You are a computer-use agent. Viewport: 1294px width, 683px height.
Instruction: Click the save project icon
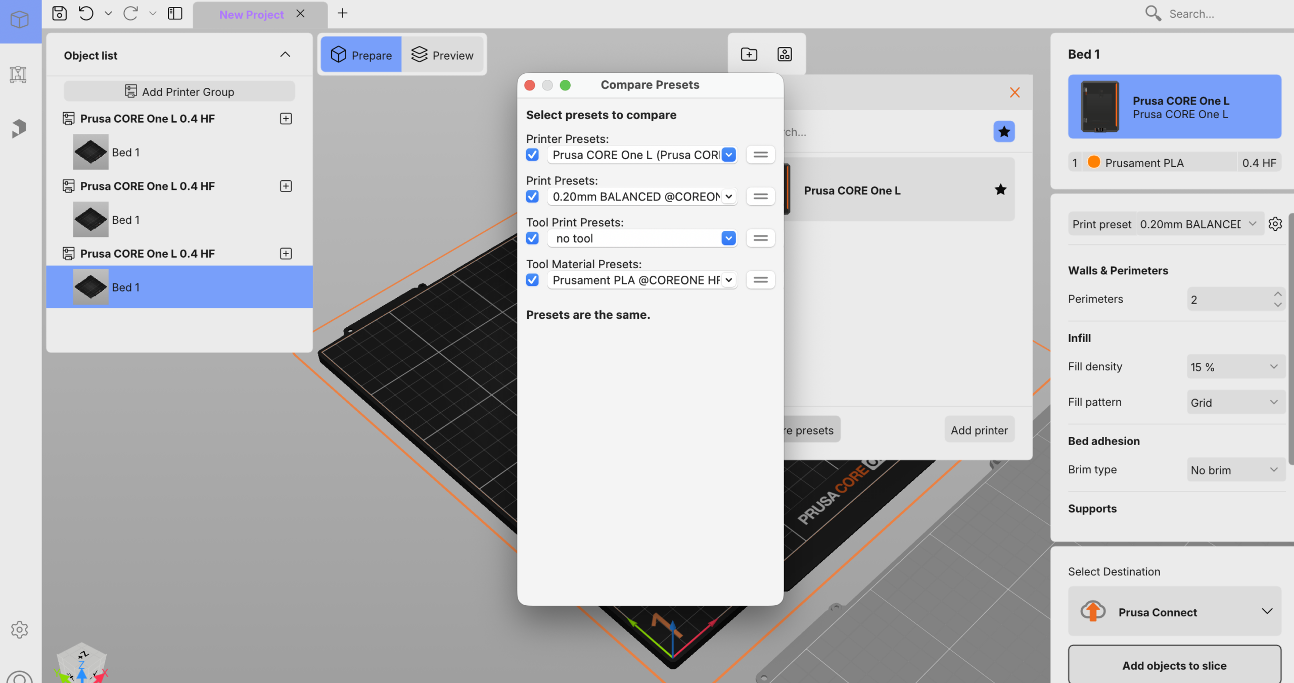(60, 13)
